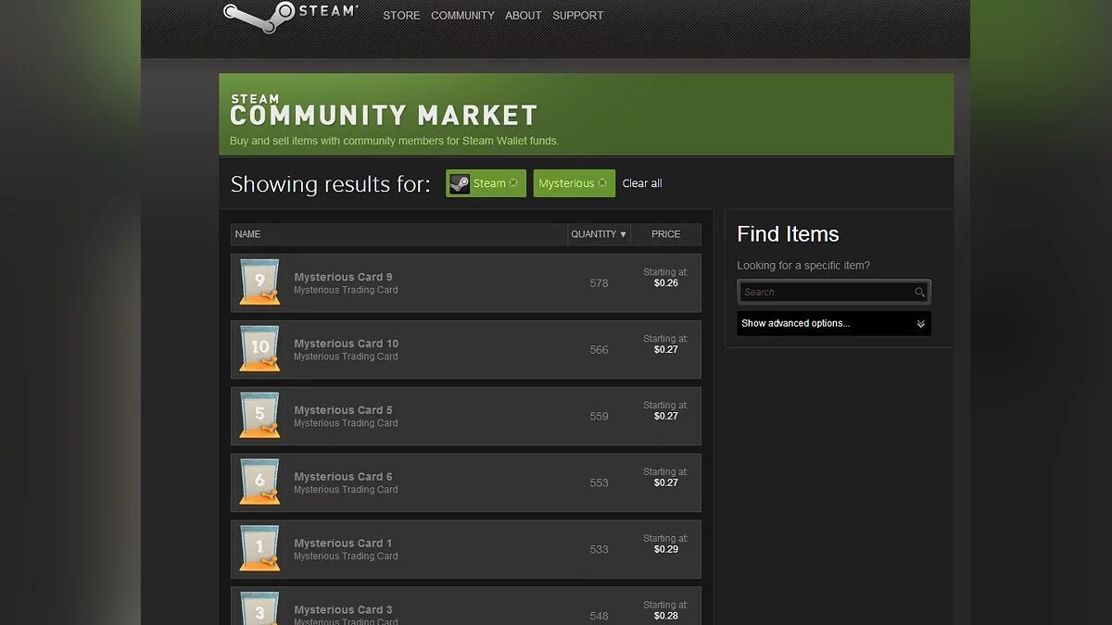
Task: Open Mysterious Card 10 listing name
Action: pos(347,344)
